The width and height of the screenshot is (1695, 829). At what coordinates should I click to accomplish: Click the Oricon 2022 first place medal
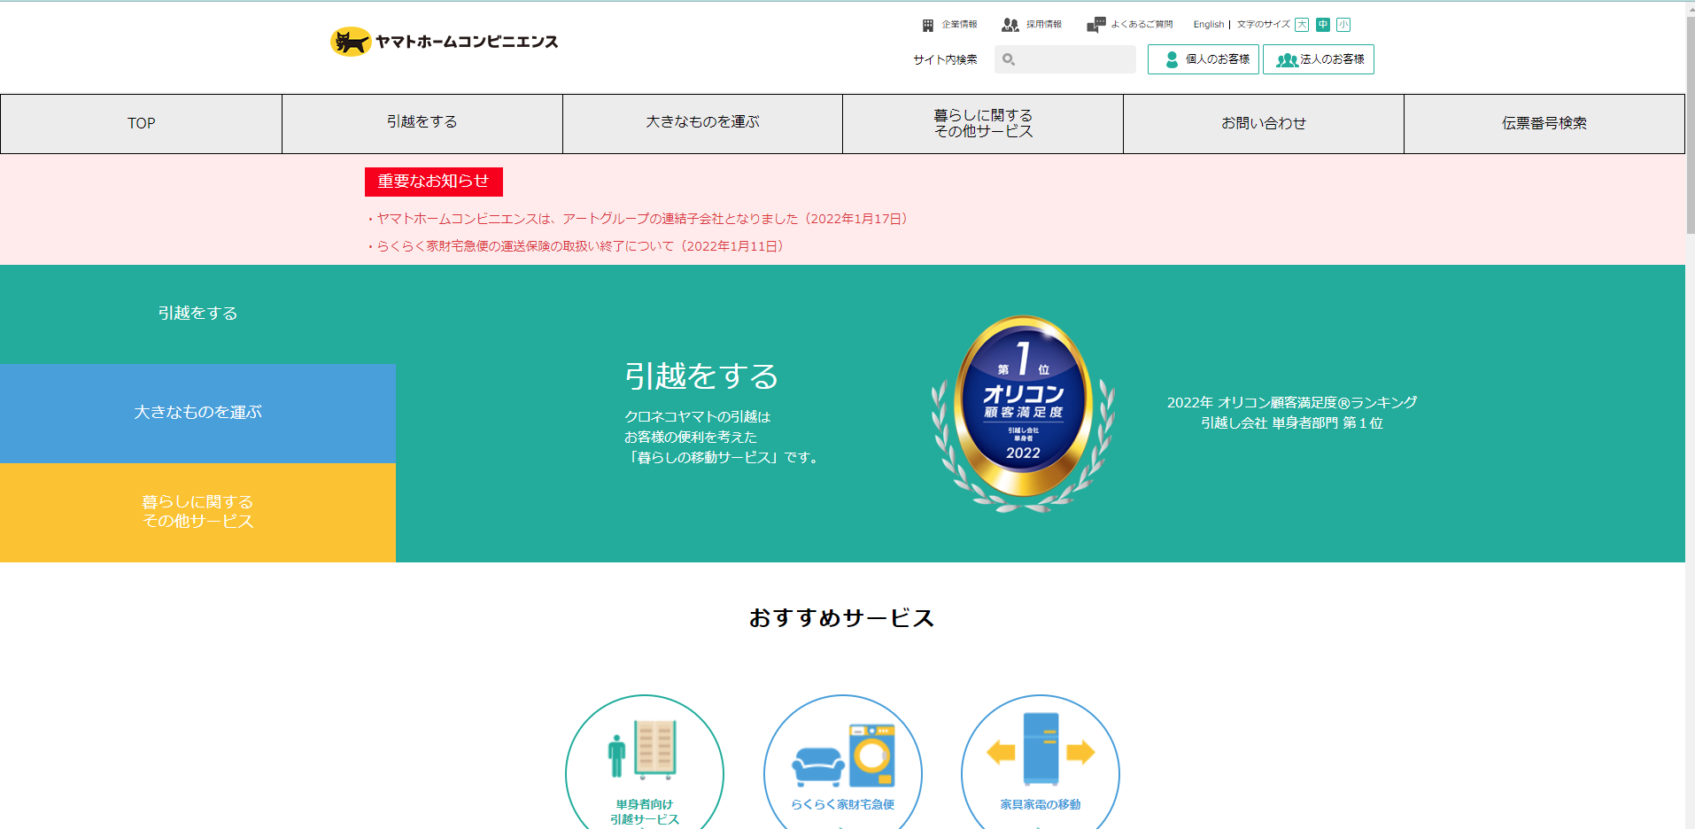click(1023, 414)
